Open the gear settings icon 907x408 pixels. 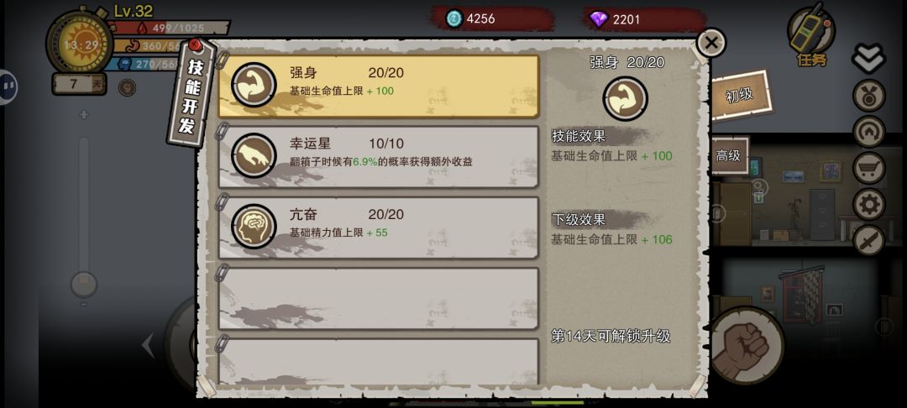868,205
